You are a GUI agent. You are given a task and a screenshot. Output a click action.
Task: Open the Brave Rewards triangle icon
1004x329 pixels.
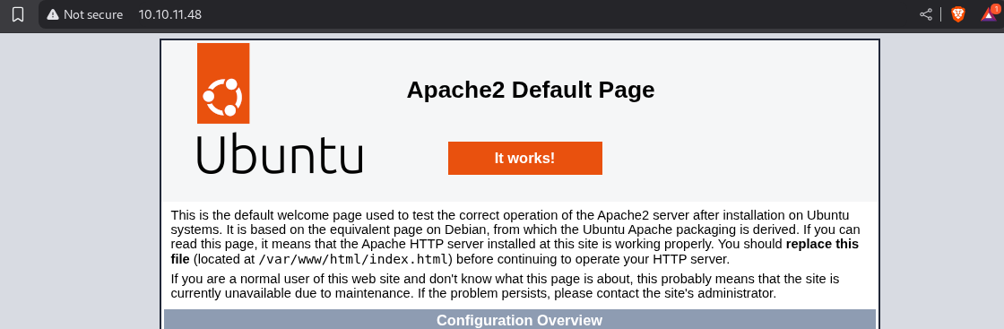(x=989, y=14)
